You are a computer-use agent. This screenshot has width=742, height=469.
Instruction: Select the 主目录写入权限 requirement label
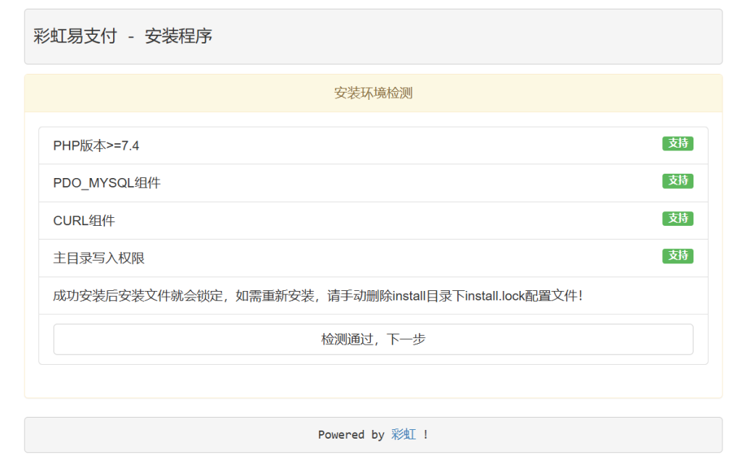coord(99,258)
